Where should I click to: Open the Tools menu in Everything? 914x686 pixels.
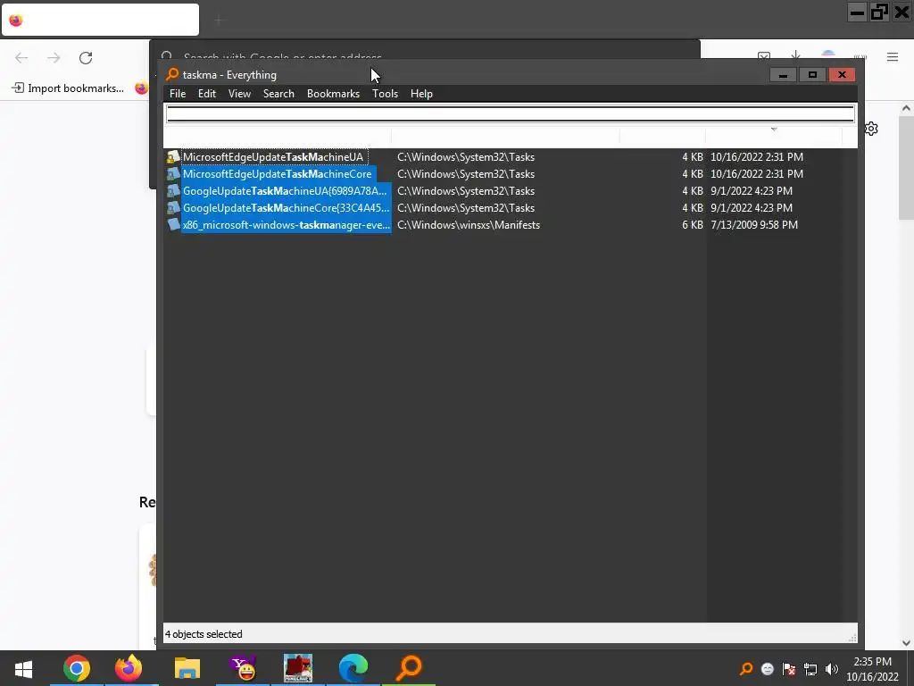click(385, 93)
